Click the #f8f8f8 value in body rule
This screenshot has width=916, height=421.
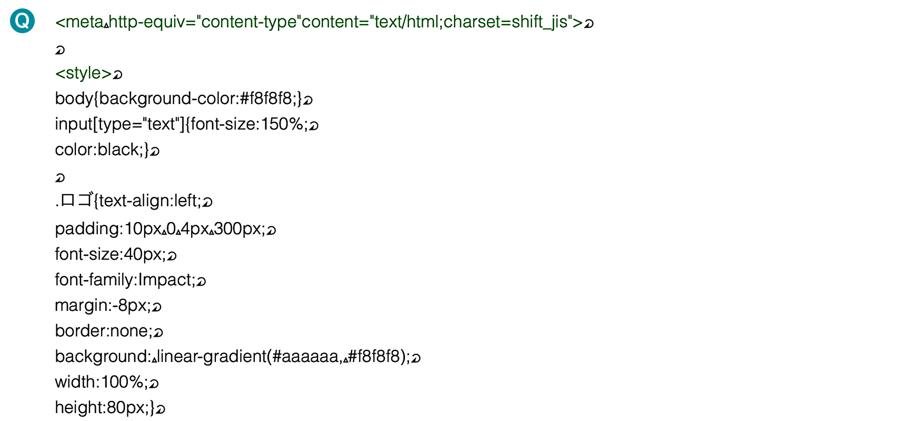click(x=266, y=98)
